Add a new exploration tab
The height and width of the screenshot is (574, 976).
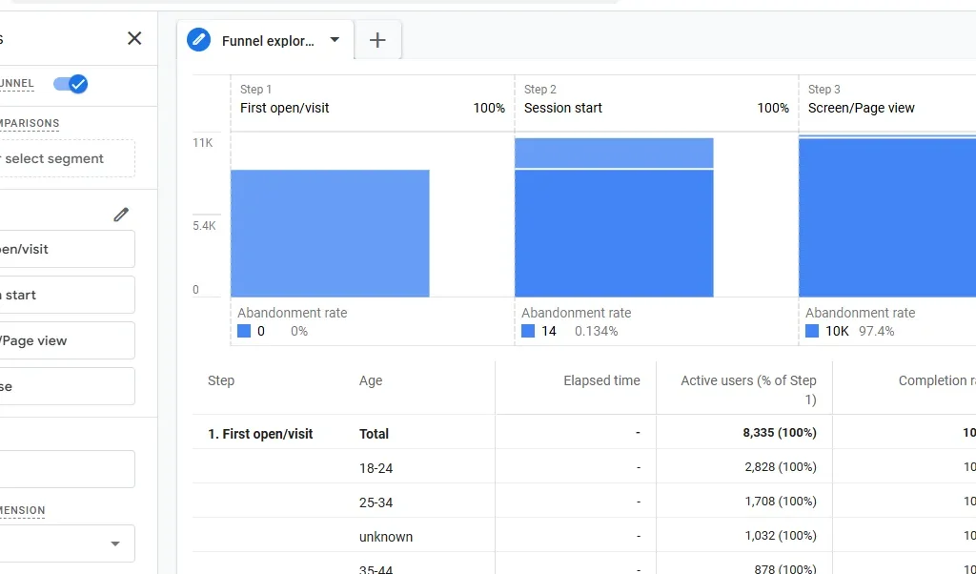click(x=377, y=40)
